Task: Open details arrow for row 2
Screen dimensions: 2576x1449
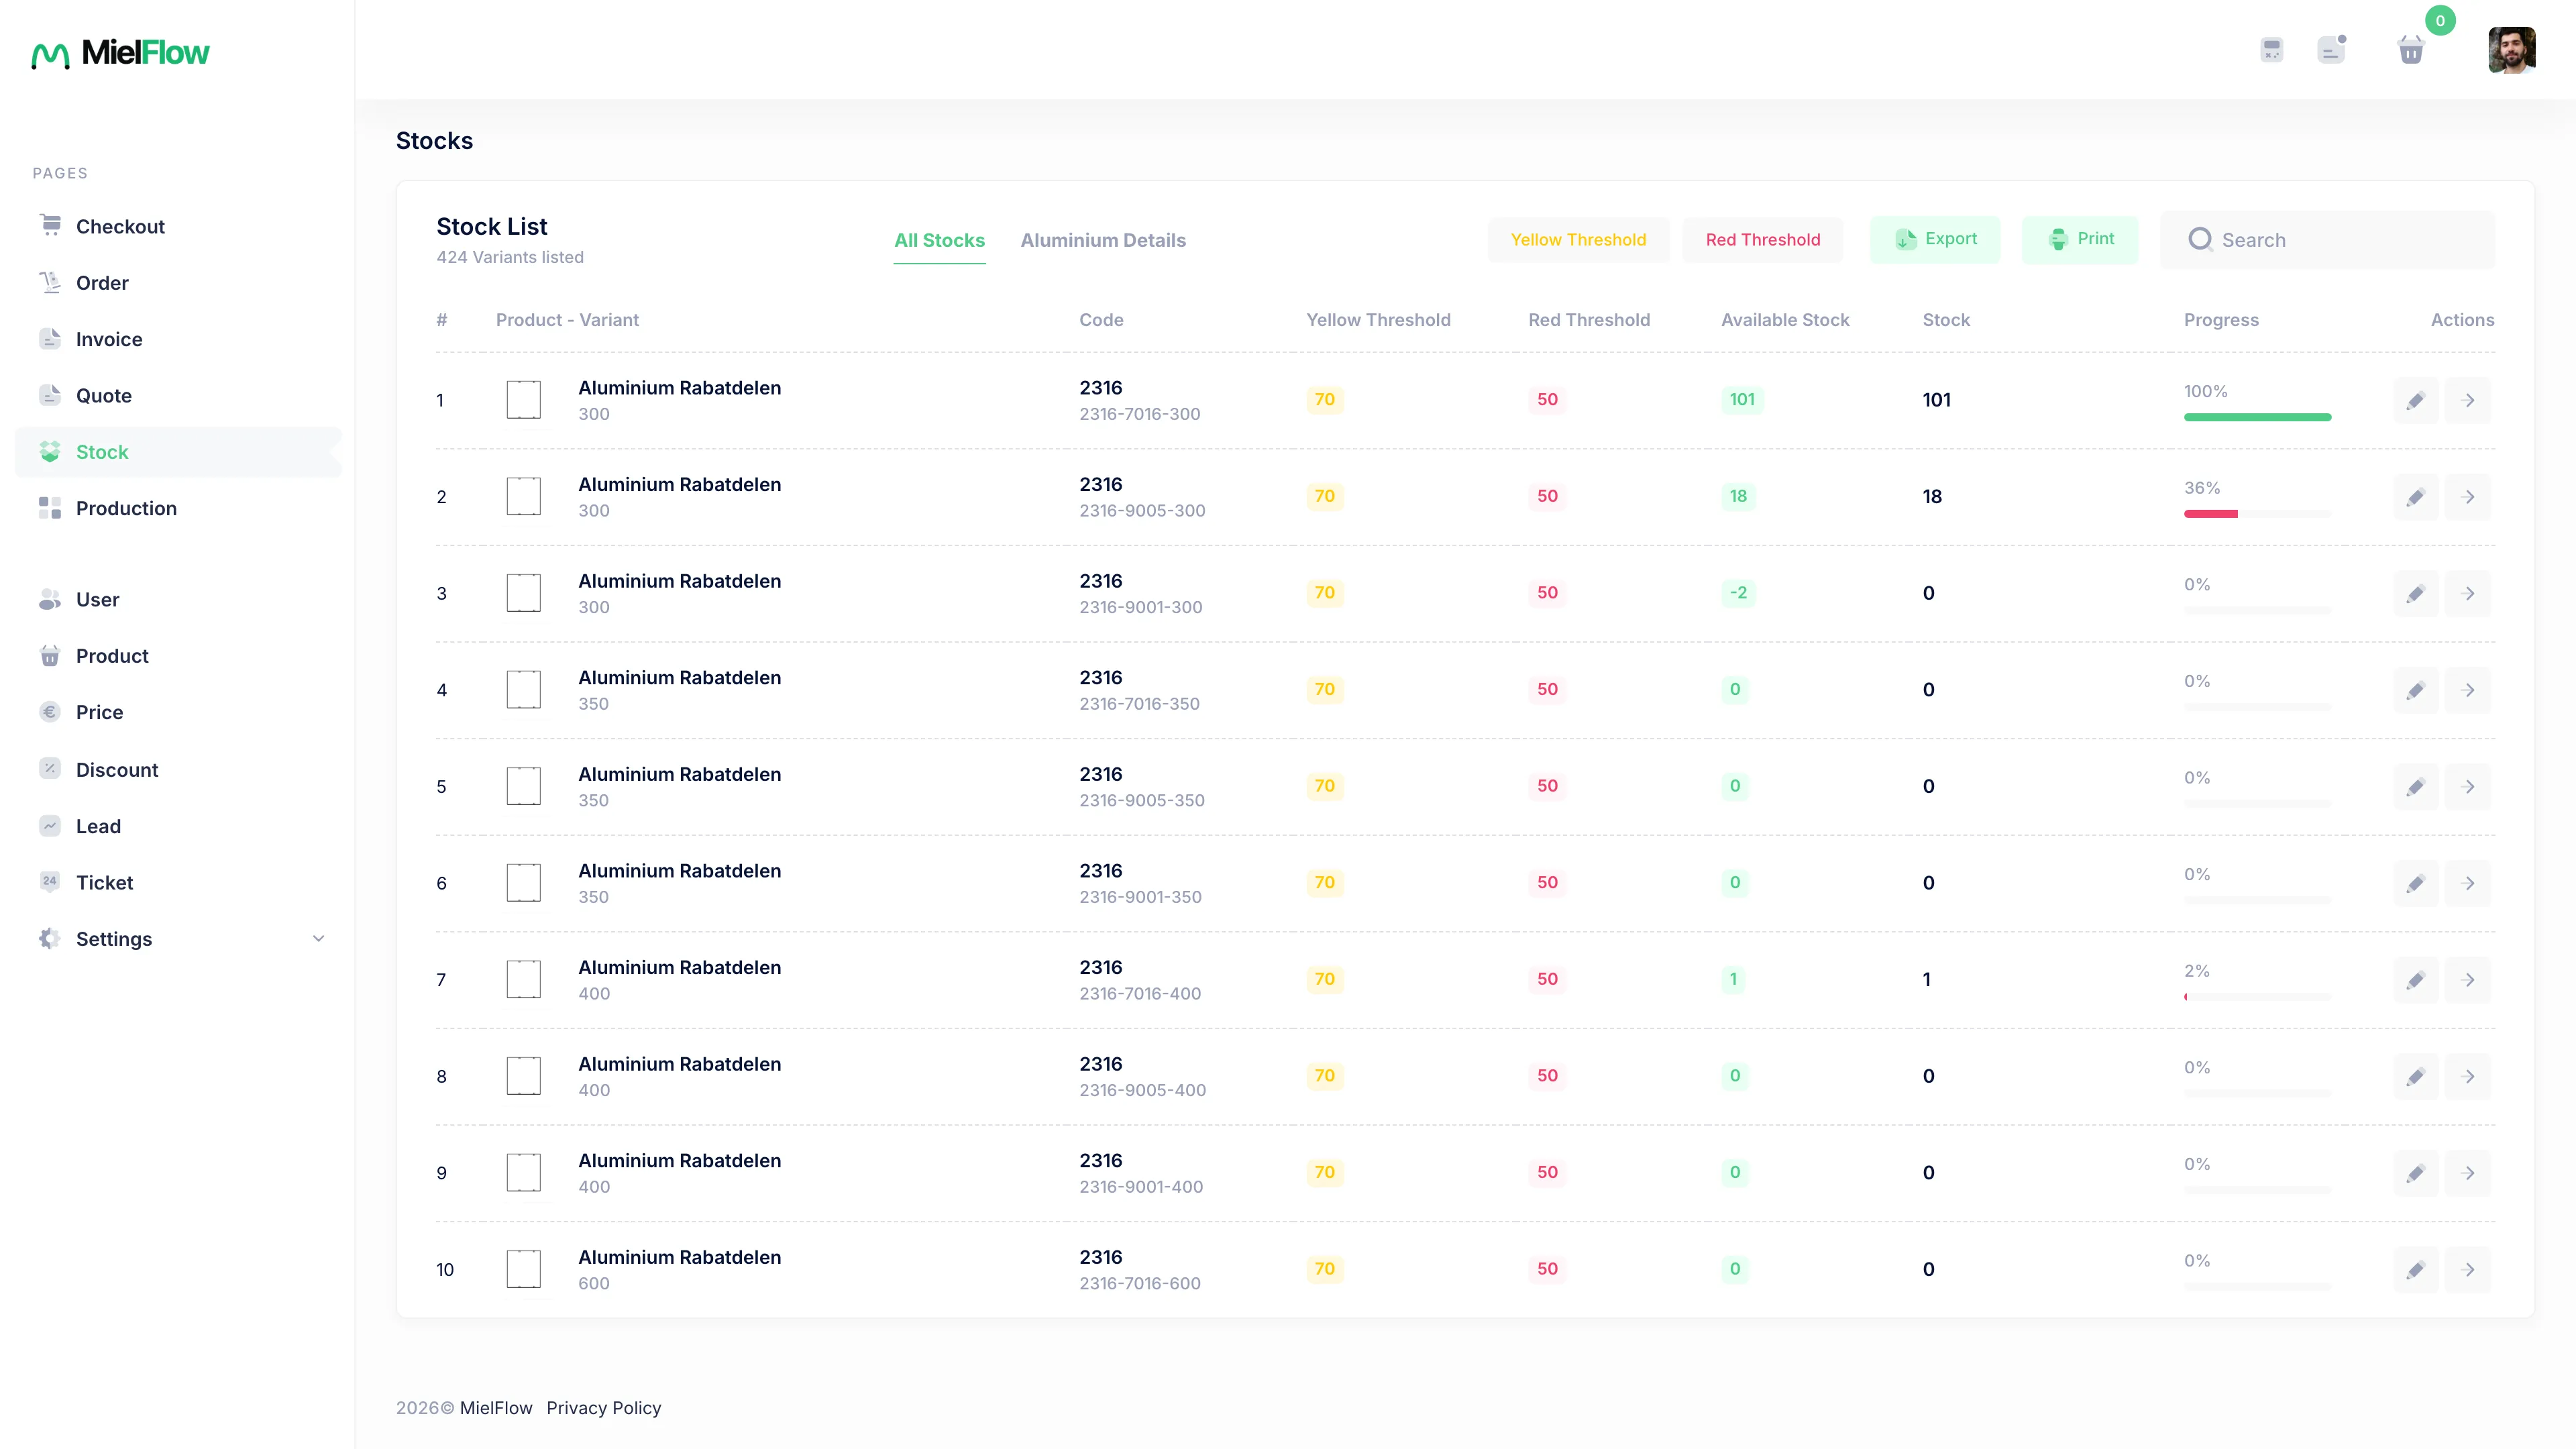Action: click(x=2467, y=497)
